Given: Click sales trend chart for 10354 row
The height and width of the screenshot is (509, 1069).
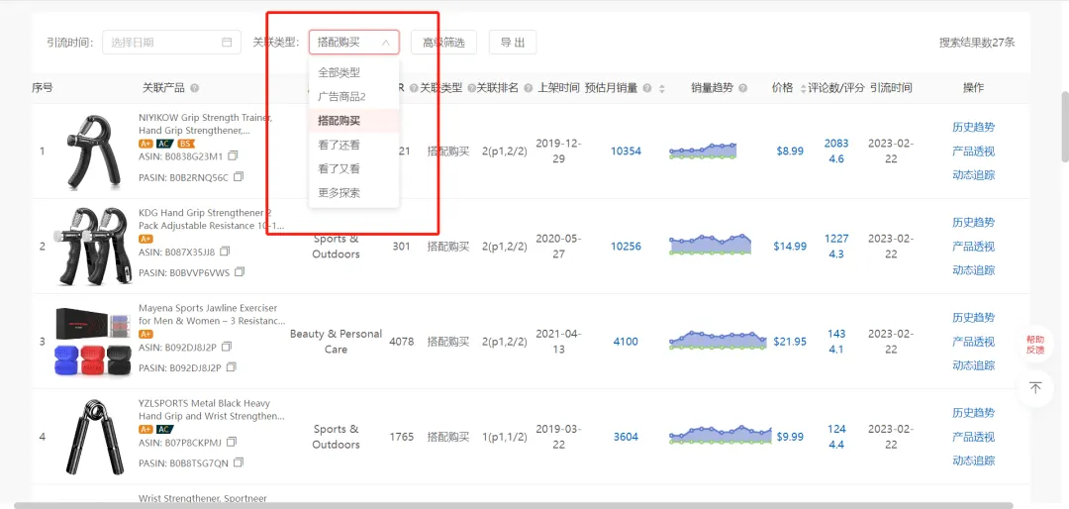Looking at the screenshot, I should point(703,151).
